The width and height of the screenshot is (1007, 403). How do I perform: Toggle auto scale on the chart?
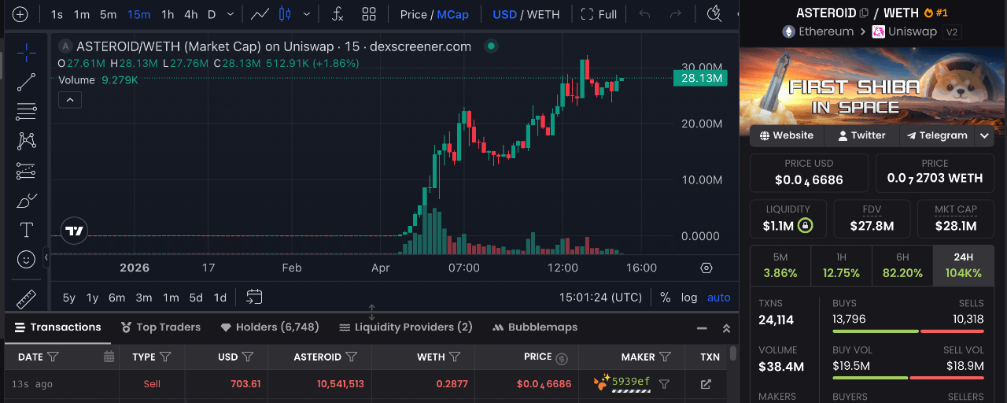point(719,298)
